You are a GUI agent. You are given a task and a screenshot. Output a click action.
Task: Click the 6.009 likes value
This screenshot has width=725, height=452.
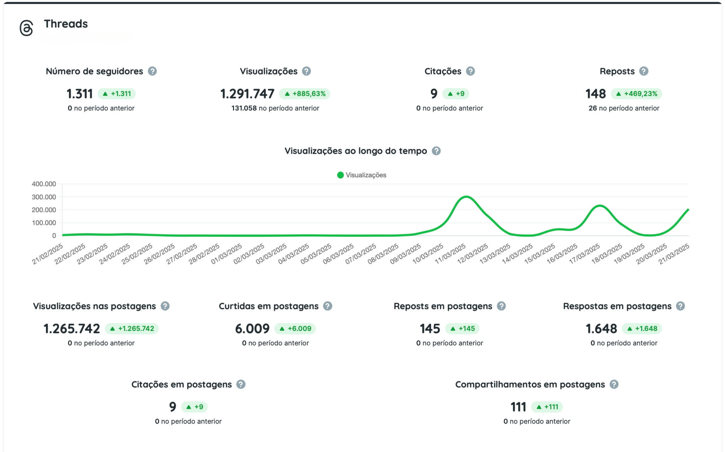pyautogui.click(x=252, y=329)
